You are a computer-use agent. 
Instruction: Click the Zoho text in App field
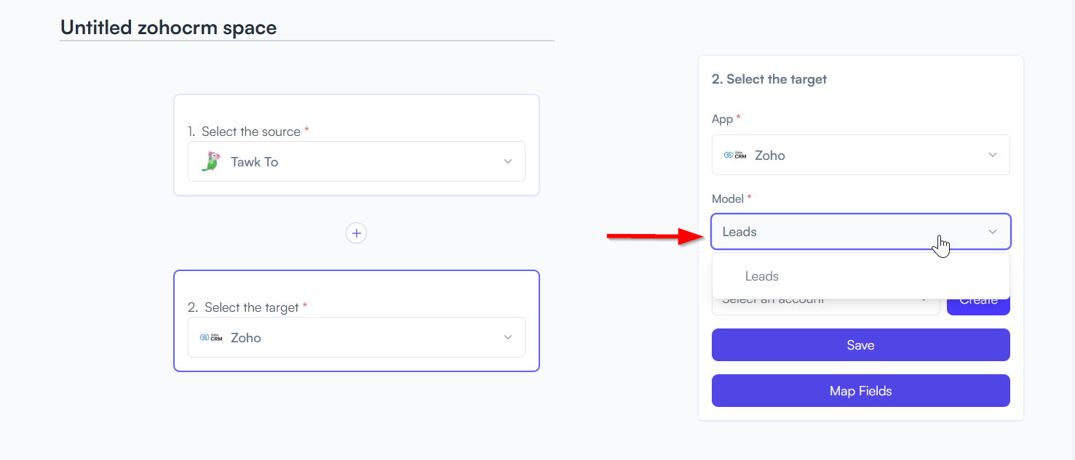tap(770, 155)
